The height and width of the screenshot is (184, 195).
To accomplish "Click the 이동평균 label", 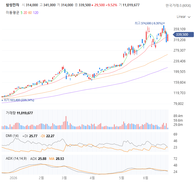I will click(x=12, y=13).
